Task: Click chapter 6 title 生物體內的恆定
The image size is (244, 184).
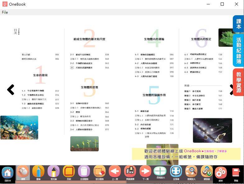Action: [201, 39]
